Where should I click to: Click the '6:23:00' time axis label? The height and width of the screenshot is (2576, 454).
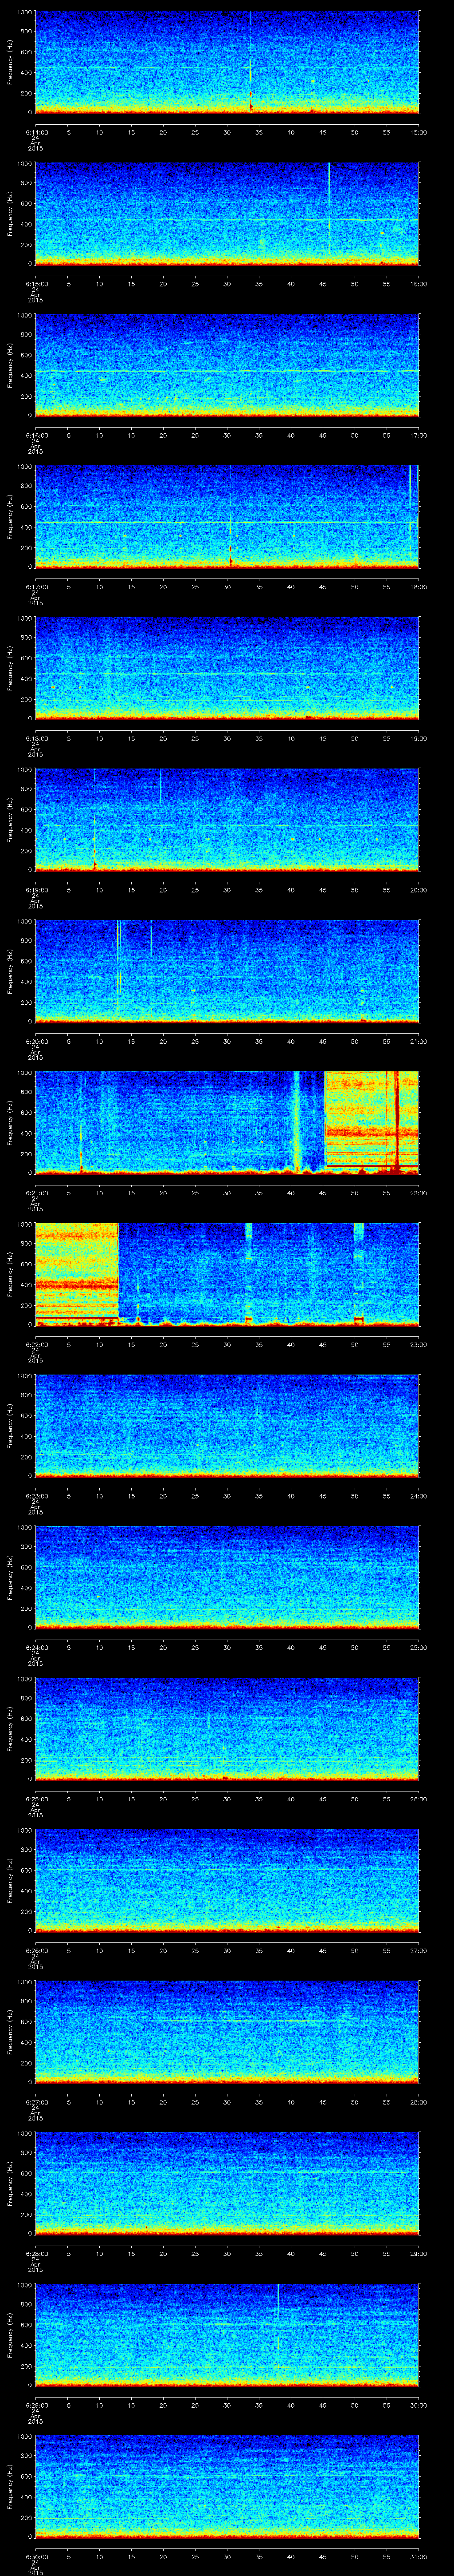(36, 1496)
